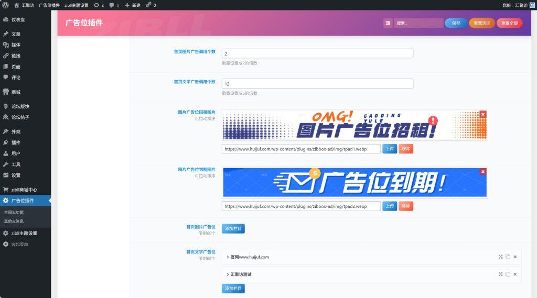Open zibll主题设置 in the admin bar

77,5
